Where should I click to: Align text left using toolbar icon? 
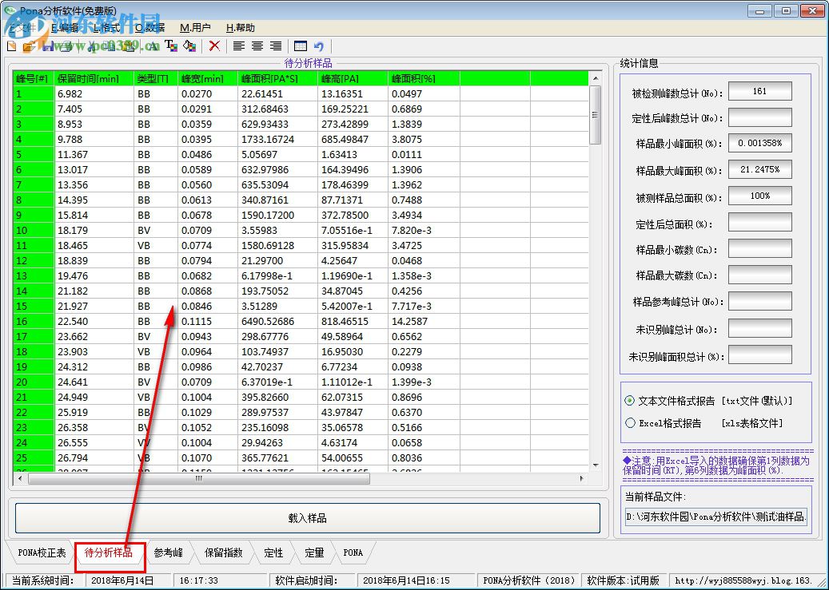point(238,46)
